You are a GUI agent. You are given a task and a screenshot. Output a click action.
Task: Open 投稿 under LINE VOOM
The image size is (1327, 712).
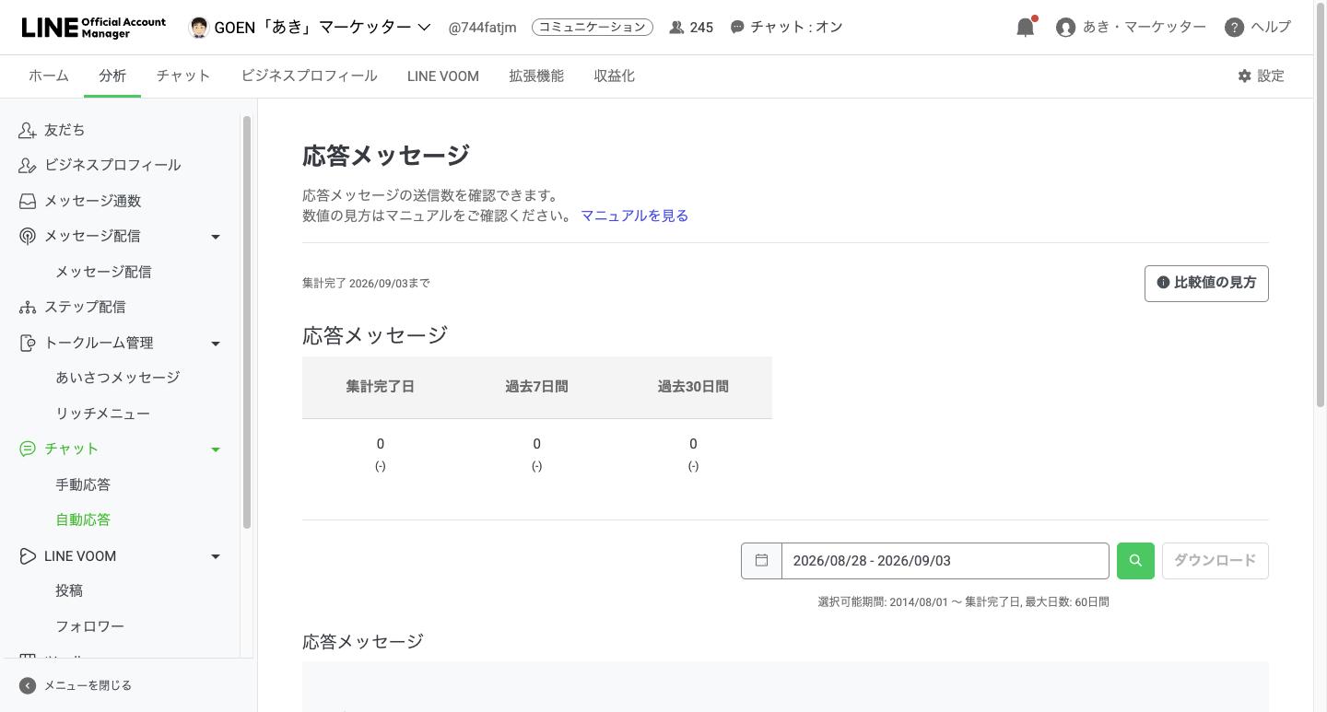[x=69, y=590]
